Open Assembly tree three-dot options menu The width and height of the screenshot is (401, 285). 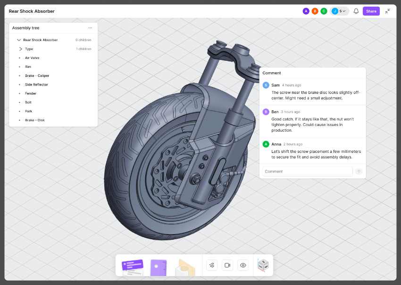[90, 28]
